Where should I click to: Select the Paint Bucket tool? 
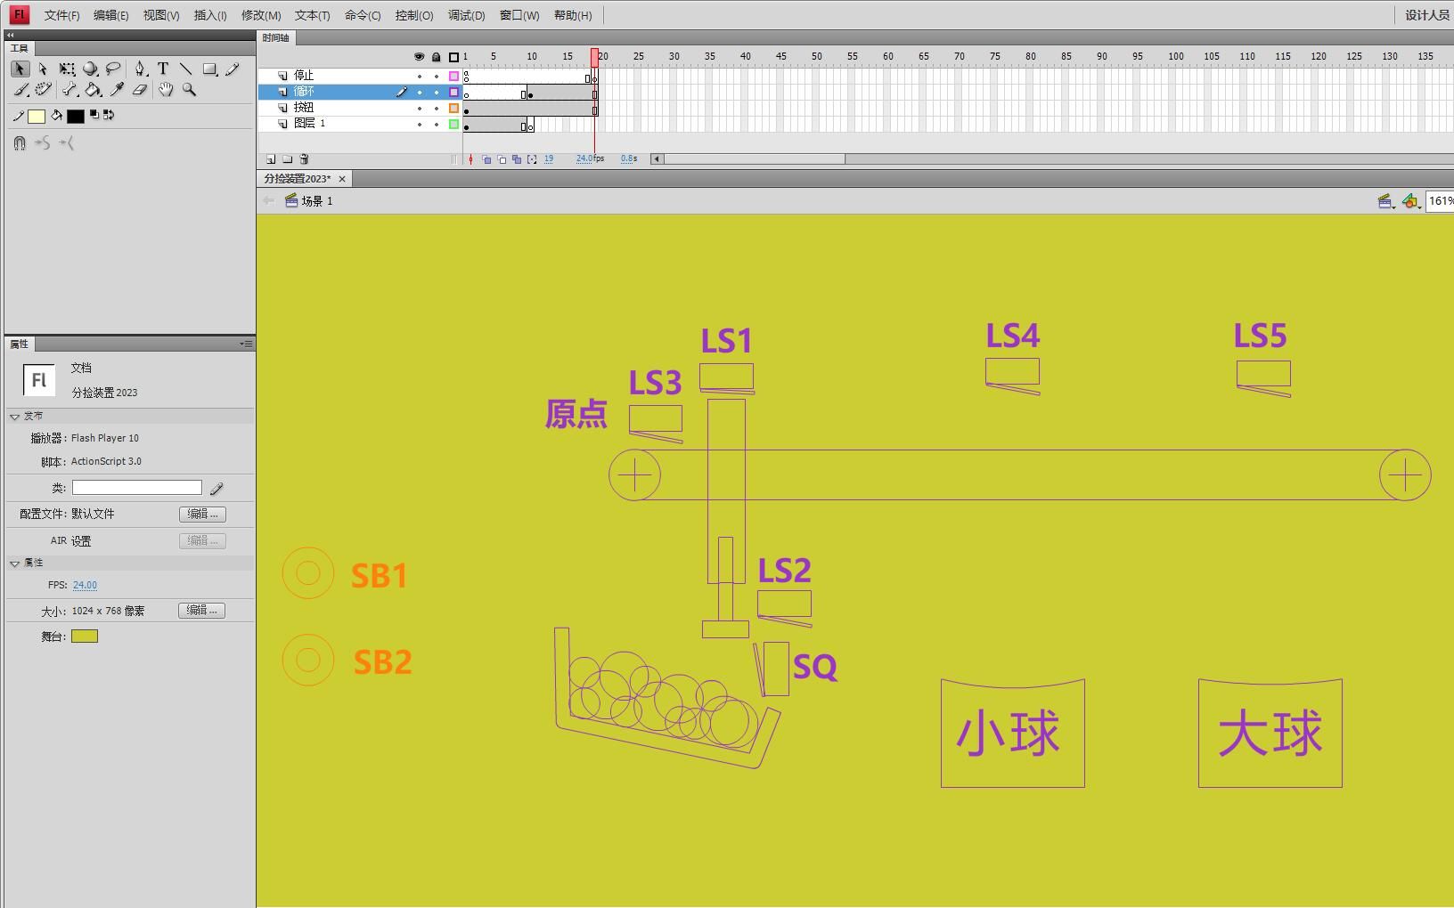(93, 90)
